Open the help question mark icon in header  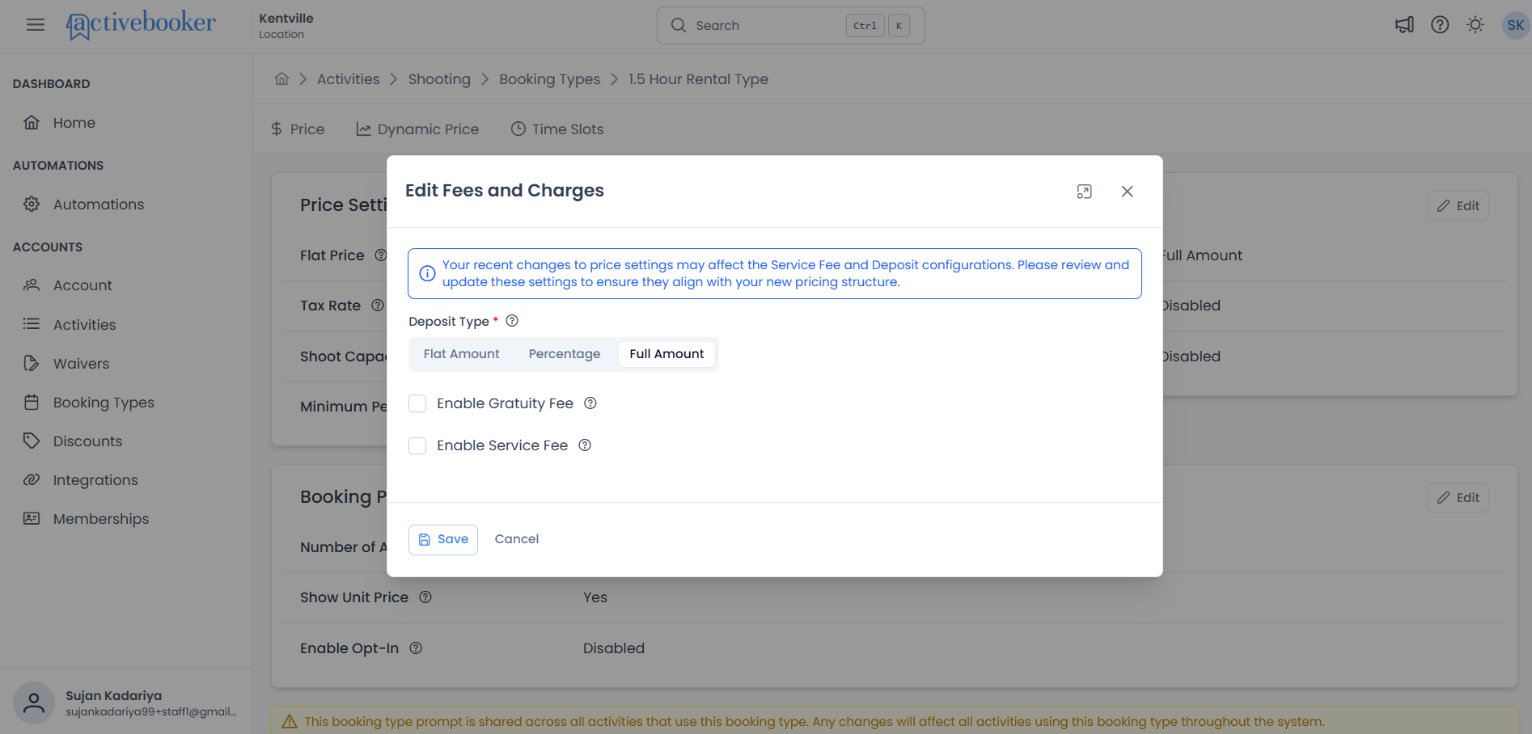point(1440,25)
